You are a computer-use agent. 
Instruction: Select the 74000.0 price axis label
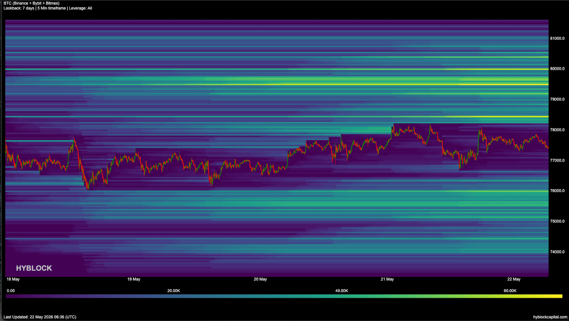point(557,252)
